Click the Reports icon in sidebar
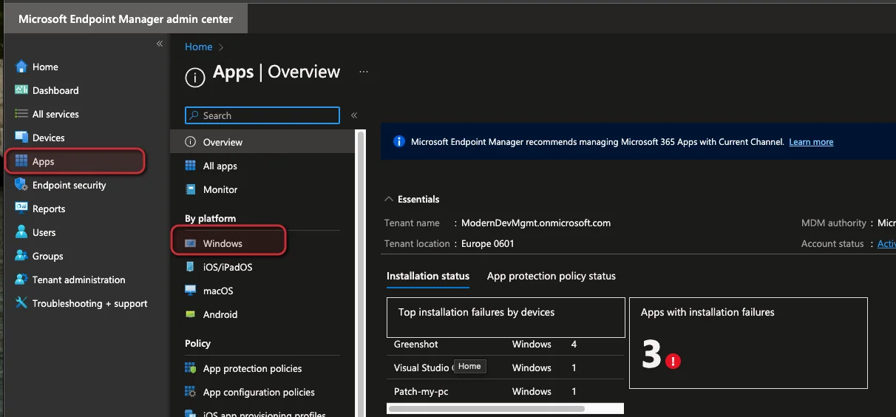Viewport: 896px width, 417px height. point(21,208)
